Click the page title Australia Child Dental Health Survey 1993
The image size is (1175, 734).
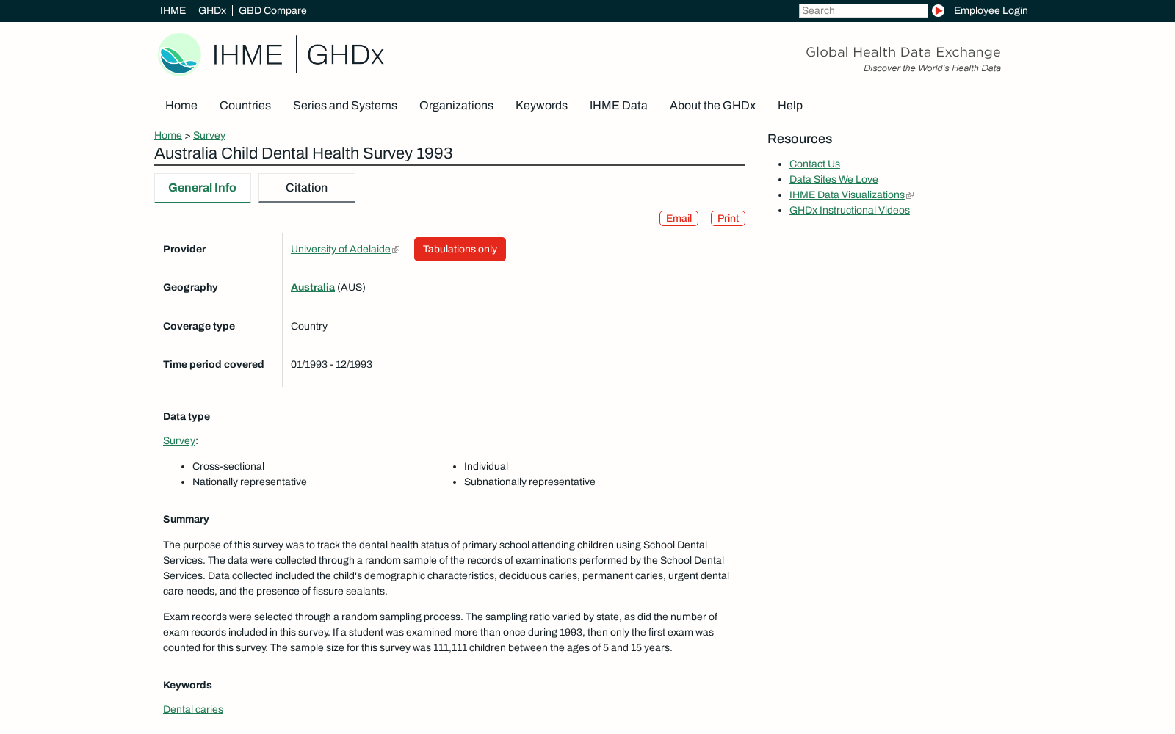(x=303, y=153)
